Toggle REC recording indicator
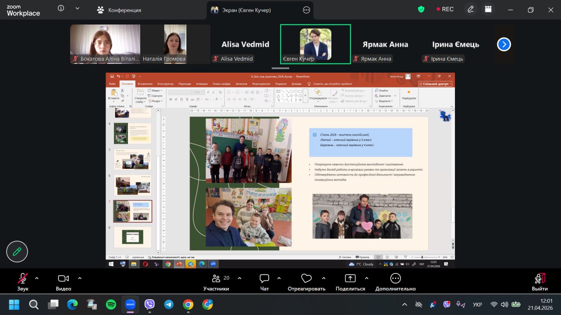This screenshot has width=561, height=315. 444,9
